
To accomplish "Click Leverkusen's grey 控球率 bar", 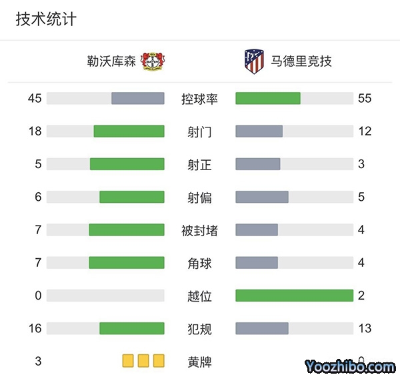I will point(137,99).
